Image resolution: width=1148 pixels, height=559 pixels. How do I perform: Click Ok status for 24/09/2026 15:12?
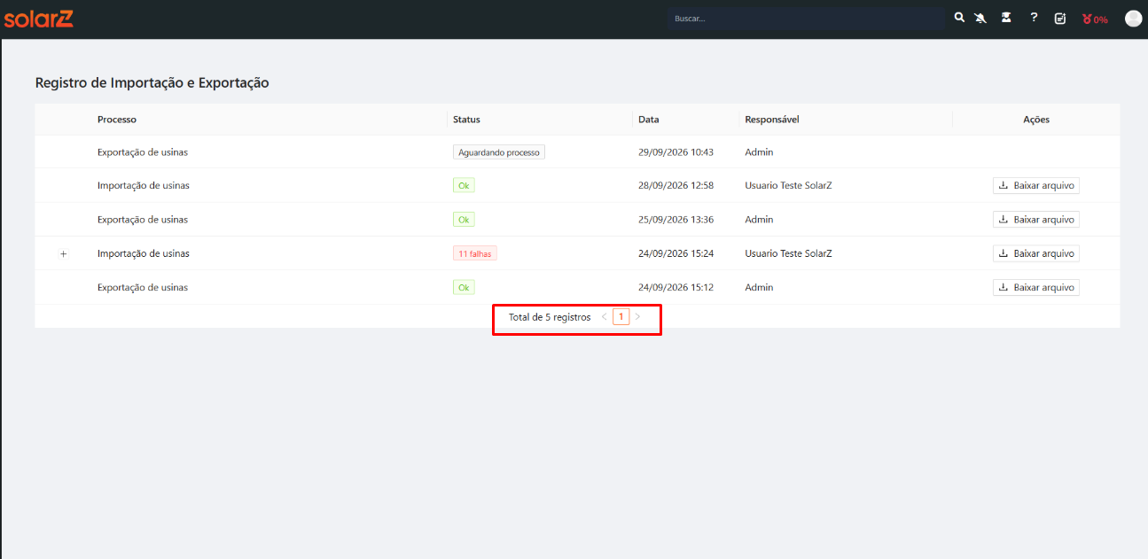[x=464, y=287]
